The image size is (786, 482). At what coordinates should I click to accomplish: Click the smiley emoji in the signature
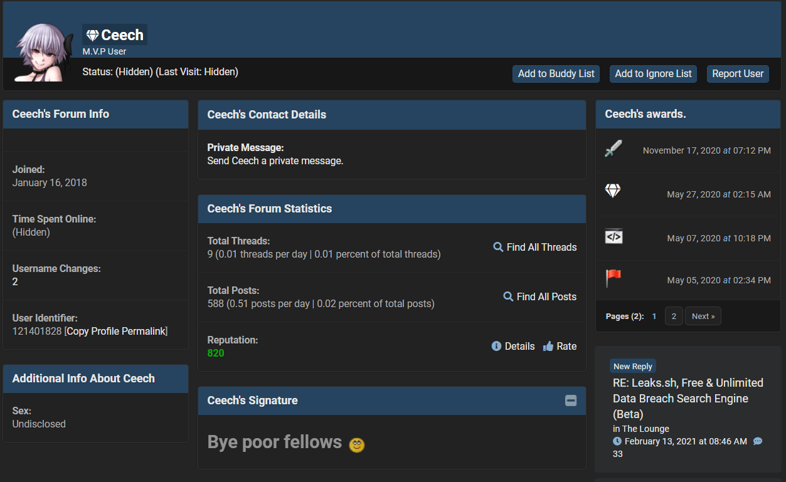tap(357, 444)
